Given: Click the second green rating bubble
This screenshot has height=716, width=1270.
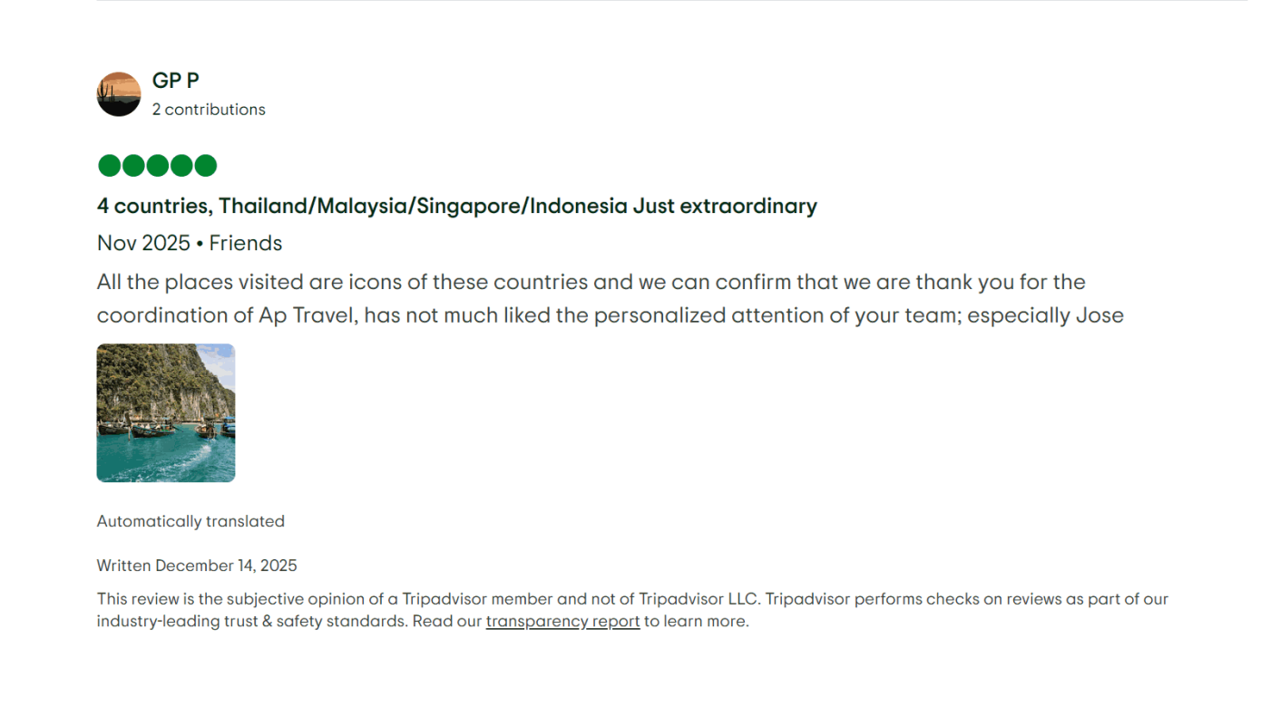Looking at the screenshot, I should [133, 166].
